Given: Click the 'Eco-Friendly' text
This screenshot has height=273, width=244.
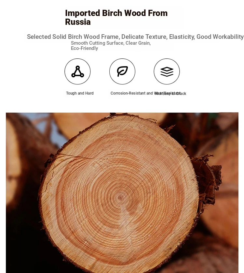Looking at the screenshot, I should tap(84, 48).
